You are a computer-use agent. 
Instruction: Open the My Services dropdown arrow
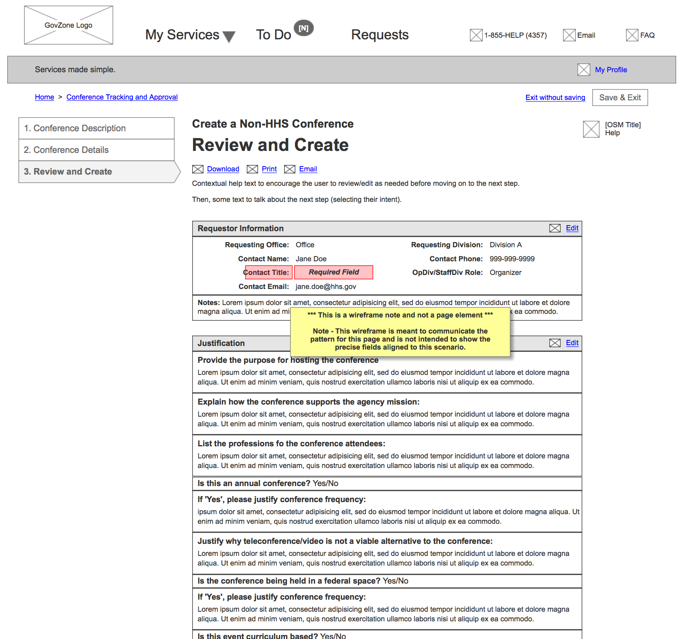[x=229, y=37]
